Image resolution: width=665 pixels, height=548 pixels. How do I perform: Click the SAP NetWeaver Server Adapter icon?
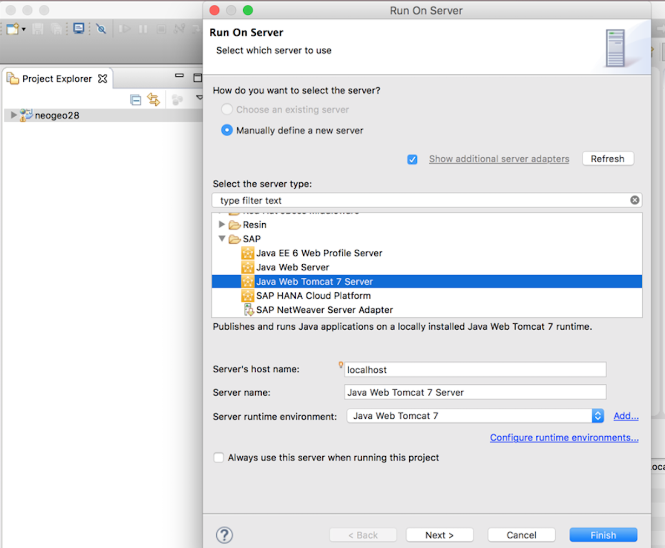coord(249,310)
